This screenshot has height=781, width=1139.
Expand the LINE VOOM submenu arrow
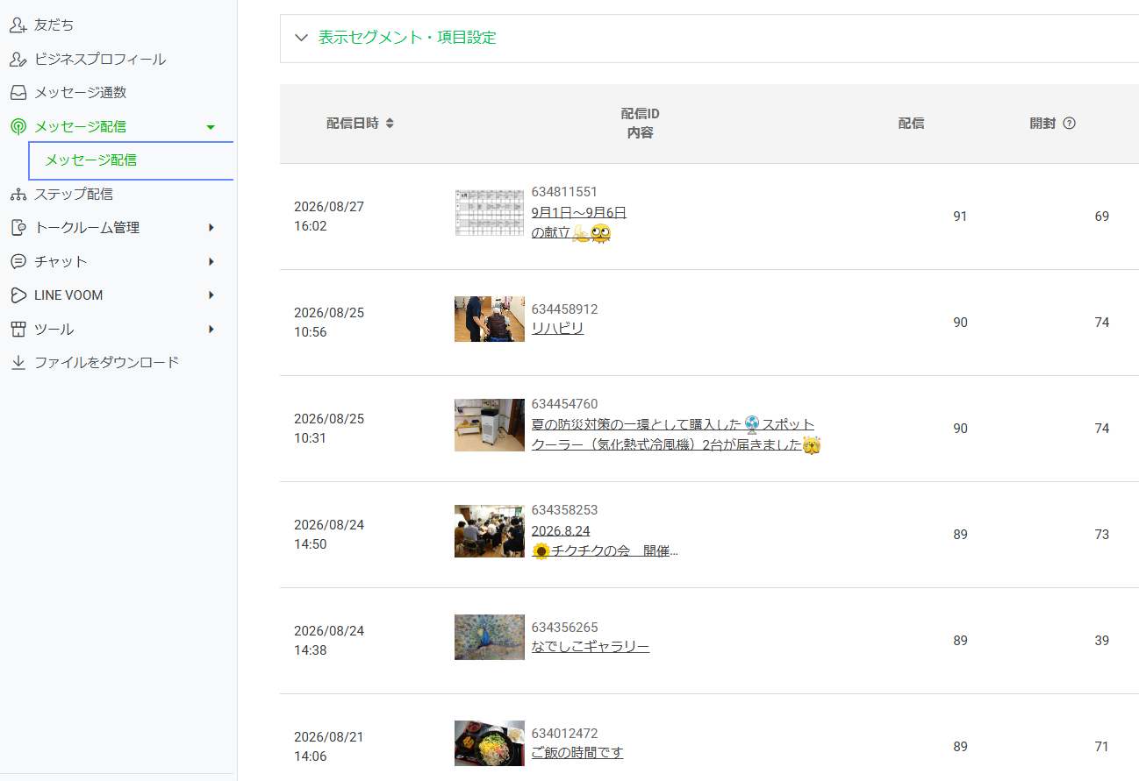211,295
